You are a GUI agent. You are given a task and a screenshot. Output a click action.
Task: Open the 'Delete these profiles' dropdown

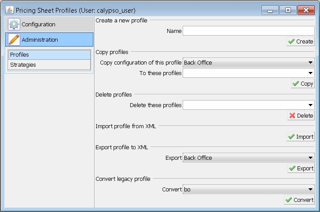(x=248, y=105)
